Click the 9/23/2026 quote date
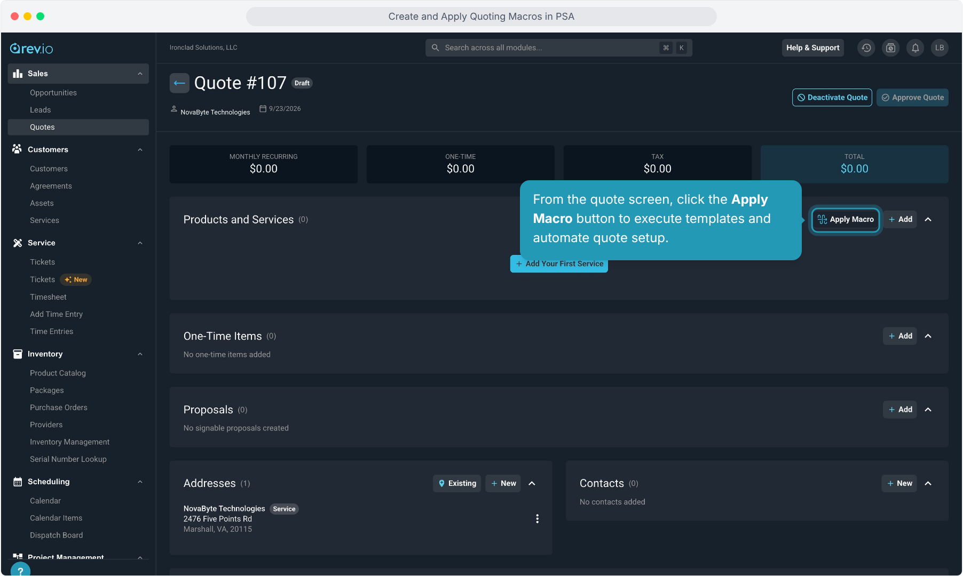The height and width of the screenshot is (576, 963). pyautogui.click(x=285, y=109)
